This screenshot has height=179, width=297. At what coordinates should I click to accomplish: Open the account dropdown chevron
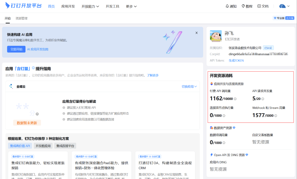pos(288,6)
